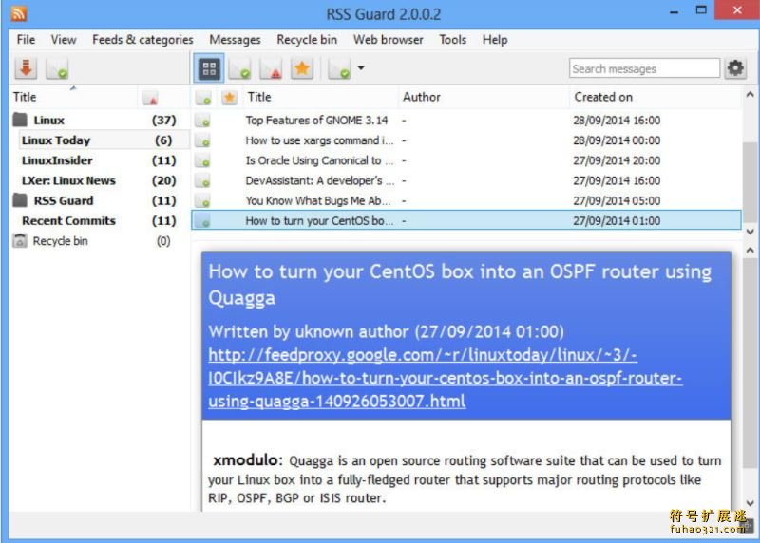The height and width of the screenshot is (543, 760).
Task: Click the 28/09/2014 16:00 date cell
Action: click(617, 121)
